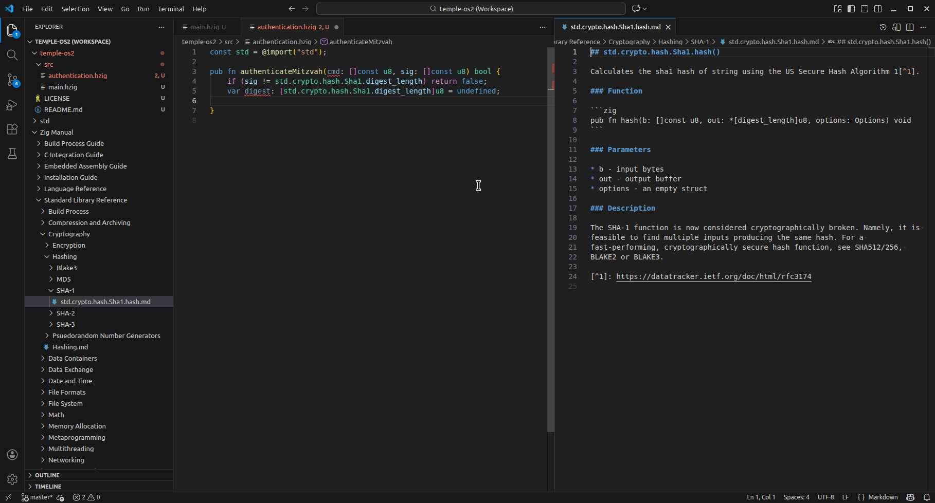Follow the rfc3174 datatracker link
Image resolution: width=935 pixels, height=503 pixels.
pyautogui.click(x=713, y=276)
